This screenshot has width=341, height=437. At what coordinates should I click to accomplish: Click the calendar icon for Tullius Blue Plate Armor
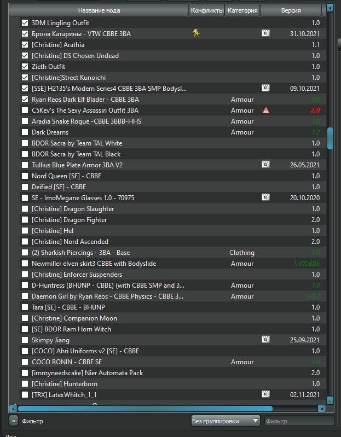pyautogui.click(x=265, y=165)
